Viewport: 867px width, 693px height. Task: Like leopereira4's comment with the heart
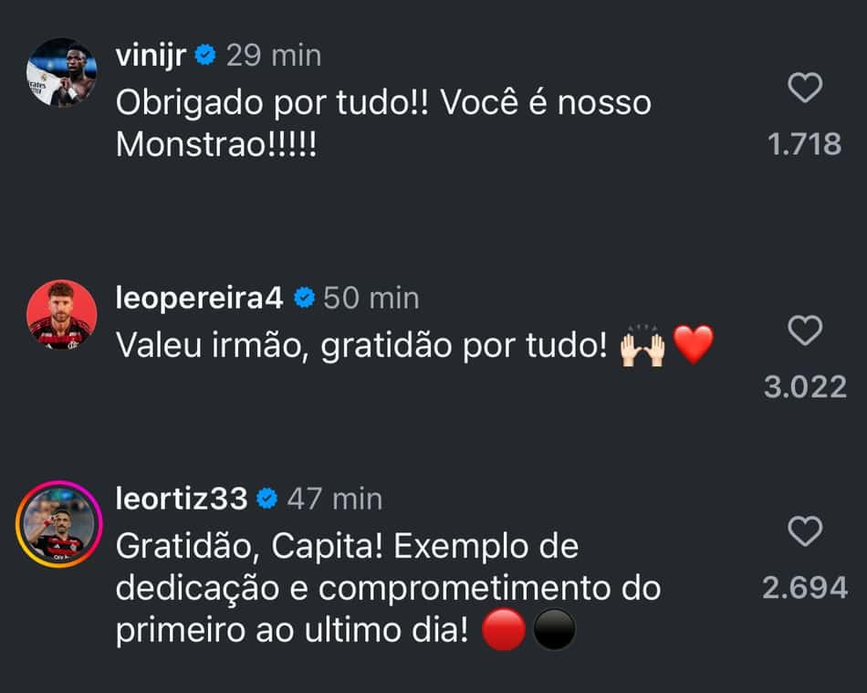click(x=805, y=331)
